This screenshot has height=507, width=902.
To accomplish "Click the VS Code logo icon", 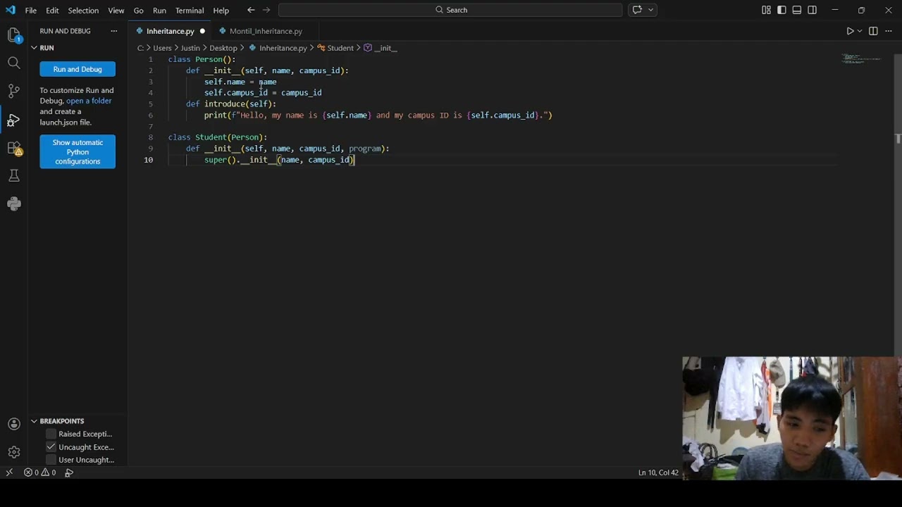I will [10, 10].
